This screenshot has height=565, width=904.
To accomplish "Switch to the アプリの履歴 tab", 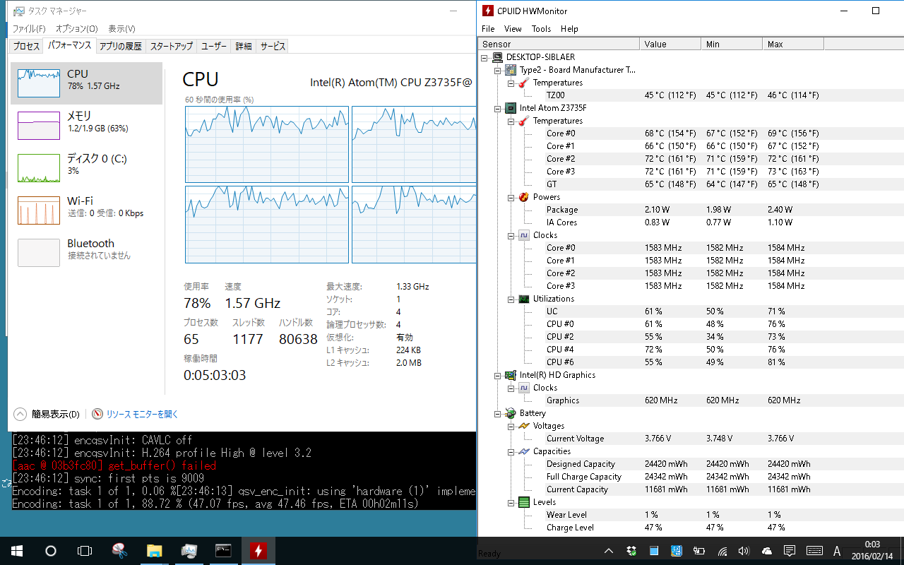I will tap(120, 46).
